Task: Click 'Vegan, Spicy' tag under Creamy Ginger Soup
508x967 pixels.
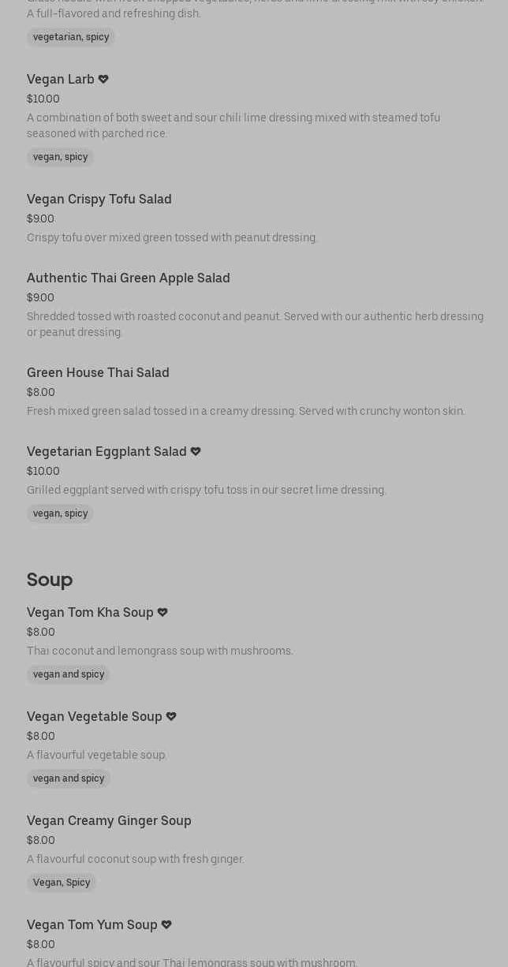Action: tap(62, 883)
